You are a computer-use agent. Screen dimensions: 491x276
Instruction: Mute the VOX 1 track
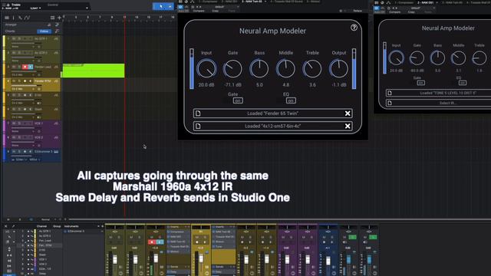point(14,123)
